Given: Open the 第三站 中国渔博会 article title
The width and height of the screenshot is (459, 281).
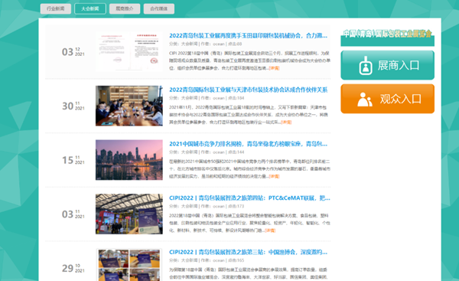Looking at the screenshot, I should [x=248, y=252].
